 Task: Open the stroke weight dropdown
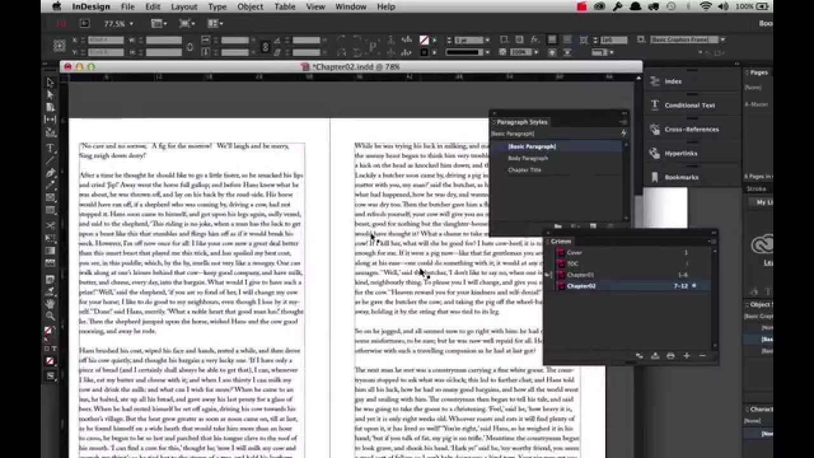pos(487,40)
